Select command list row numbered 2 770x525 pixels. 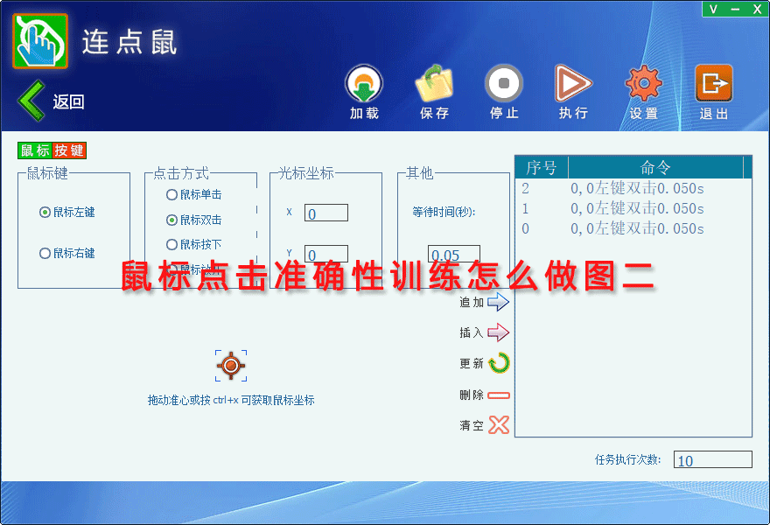[x=633, y=189]
